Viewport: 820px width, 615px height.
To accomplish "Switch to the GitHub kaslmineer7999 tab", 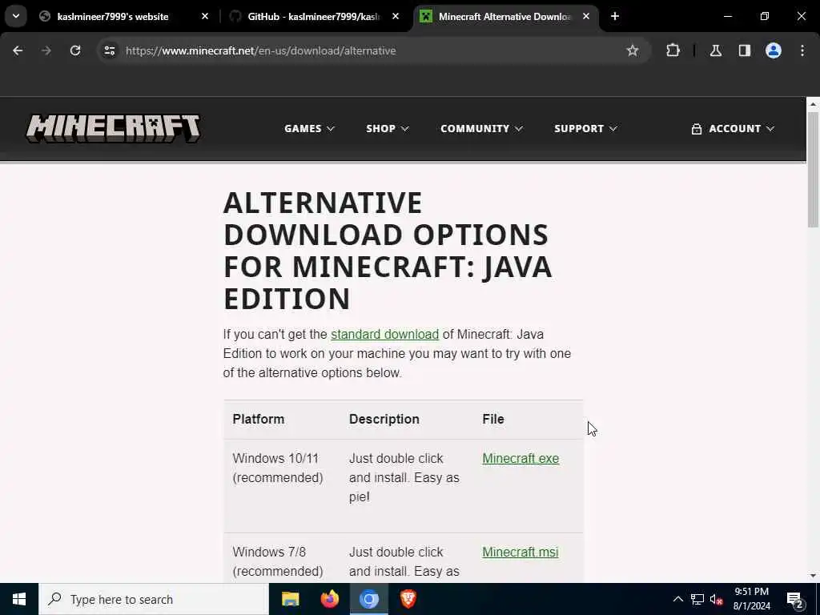I will (x=314, y=16).
